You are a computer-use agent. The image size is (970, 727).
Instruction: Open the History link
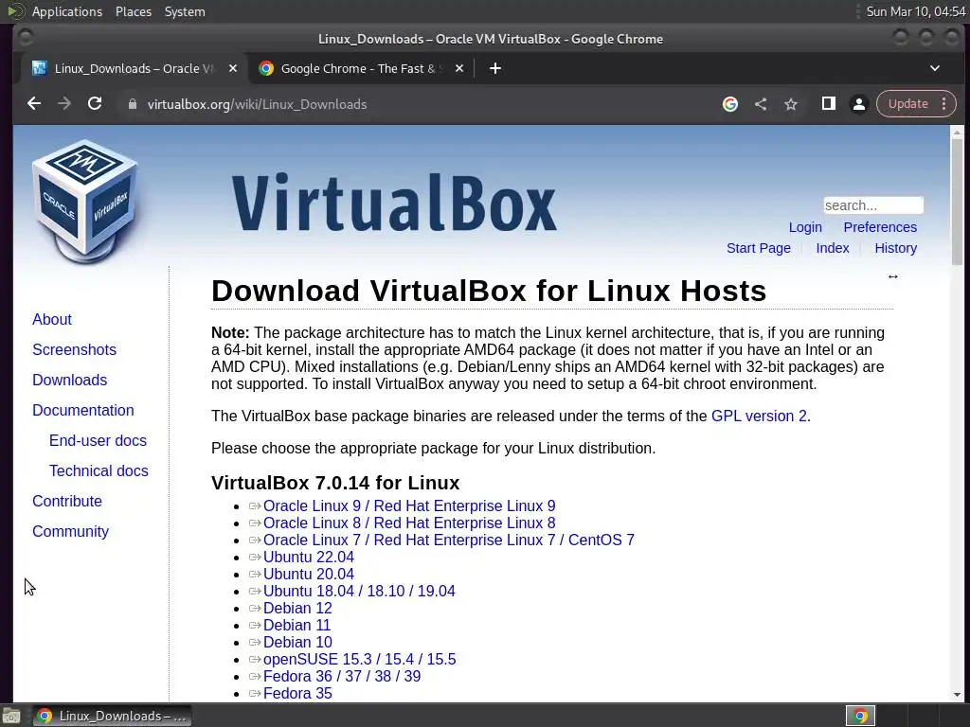pyautogui.click(x=895, y=248)
